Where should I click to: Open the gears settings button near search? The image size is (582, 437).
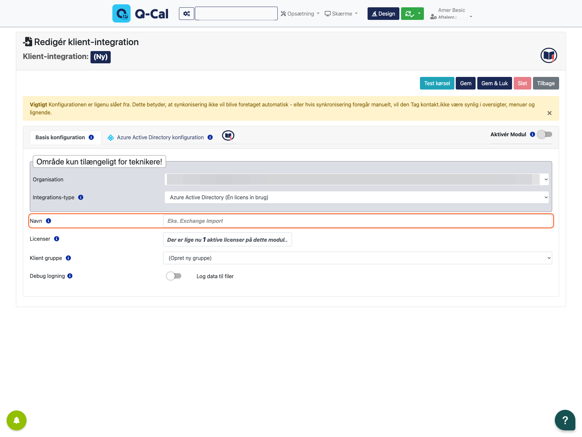pyautogui.click(x=187, y=14)
